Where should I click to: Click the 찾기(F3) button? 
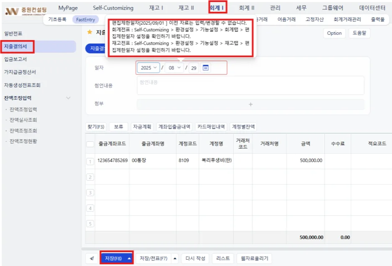pos(96,127)
